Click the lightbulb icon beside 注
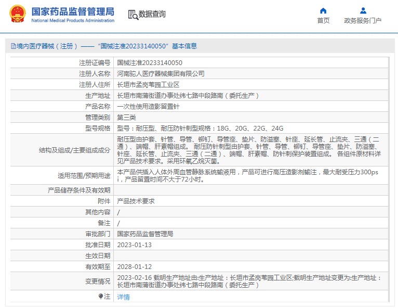Viewport: 398px width, 308px height. click(x=100, y=297)
